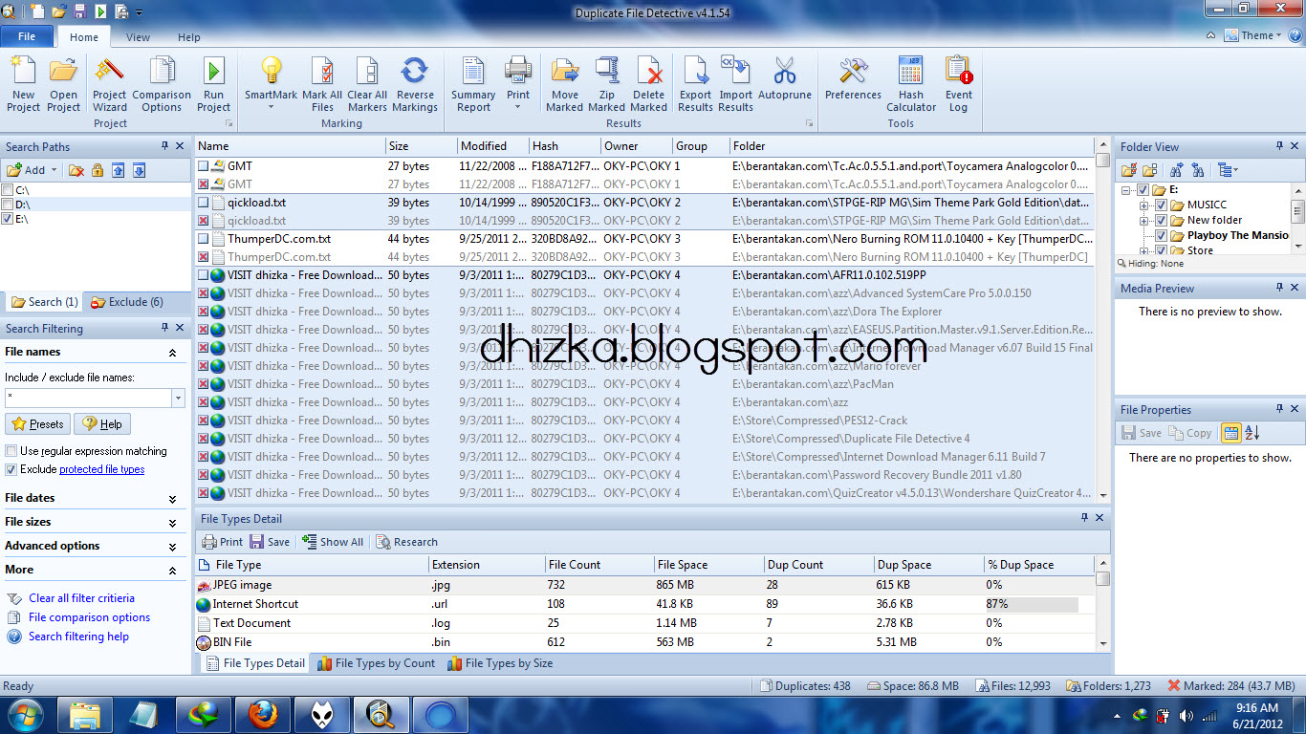Expand the File dates section

(x=172, y=499)
